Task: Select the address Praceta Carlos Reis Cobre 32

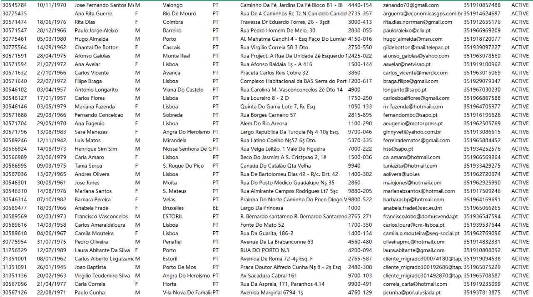Action: coord(274,73)
